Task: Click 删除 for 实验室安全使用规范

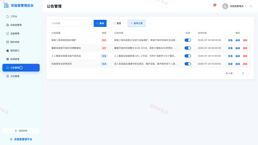Action: [245, 64]
